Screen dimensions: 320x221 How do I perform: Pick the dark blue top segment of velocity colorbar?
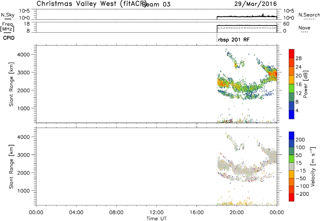pos(292,136)
